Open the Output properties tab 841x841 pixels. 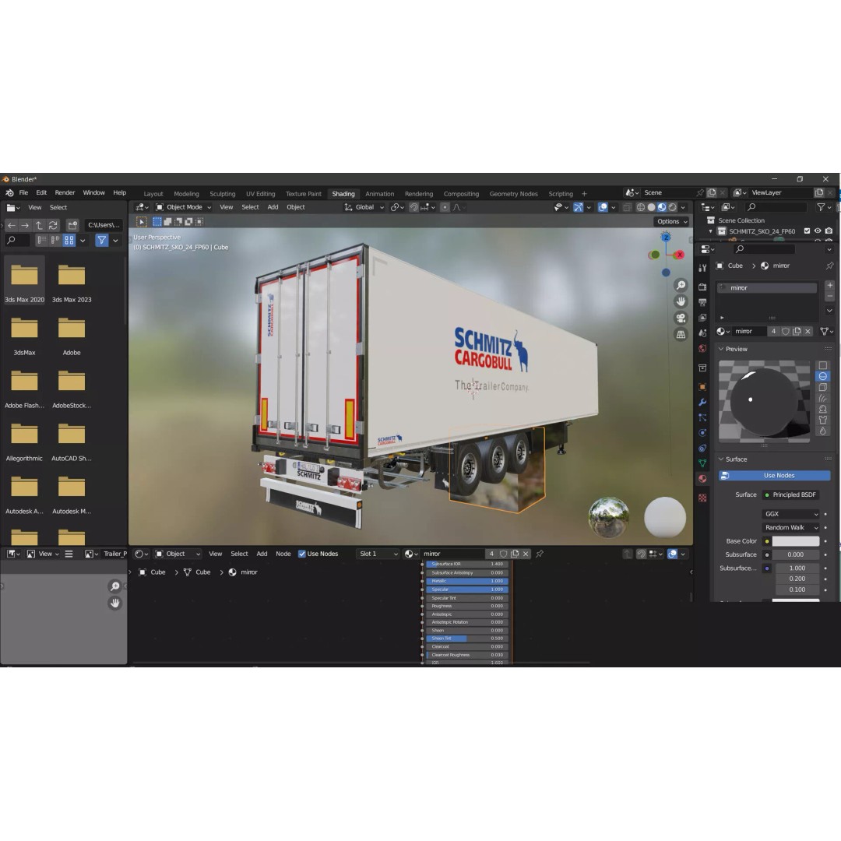click(x=702, y=302)
